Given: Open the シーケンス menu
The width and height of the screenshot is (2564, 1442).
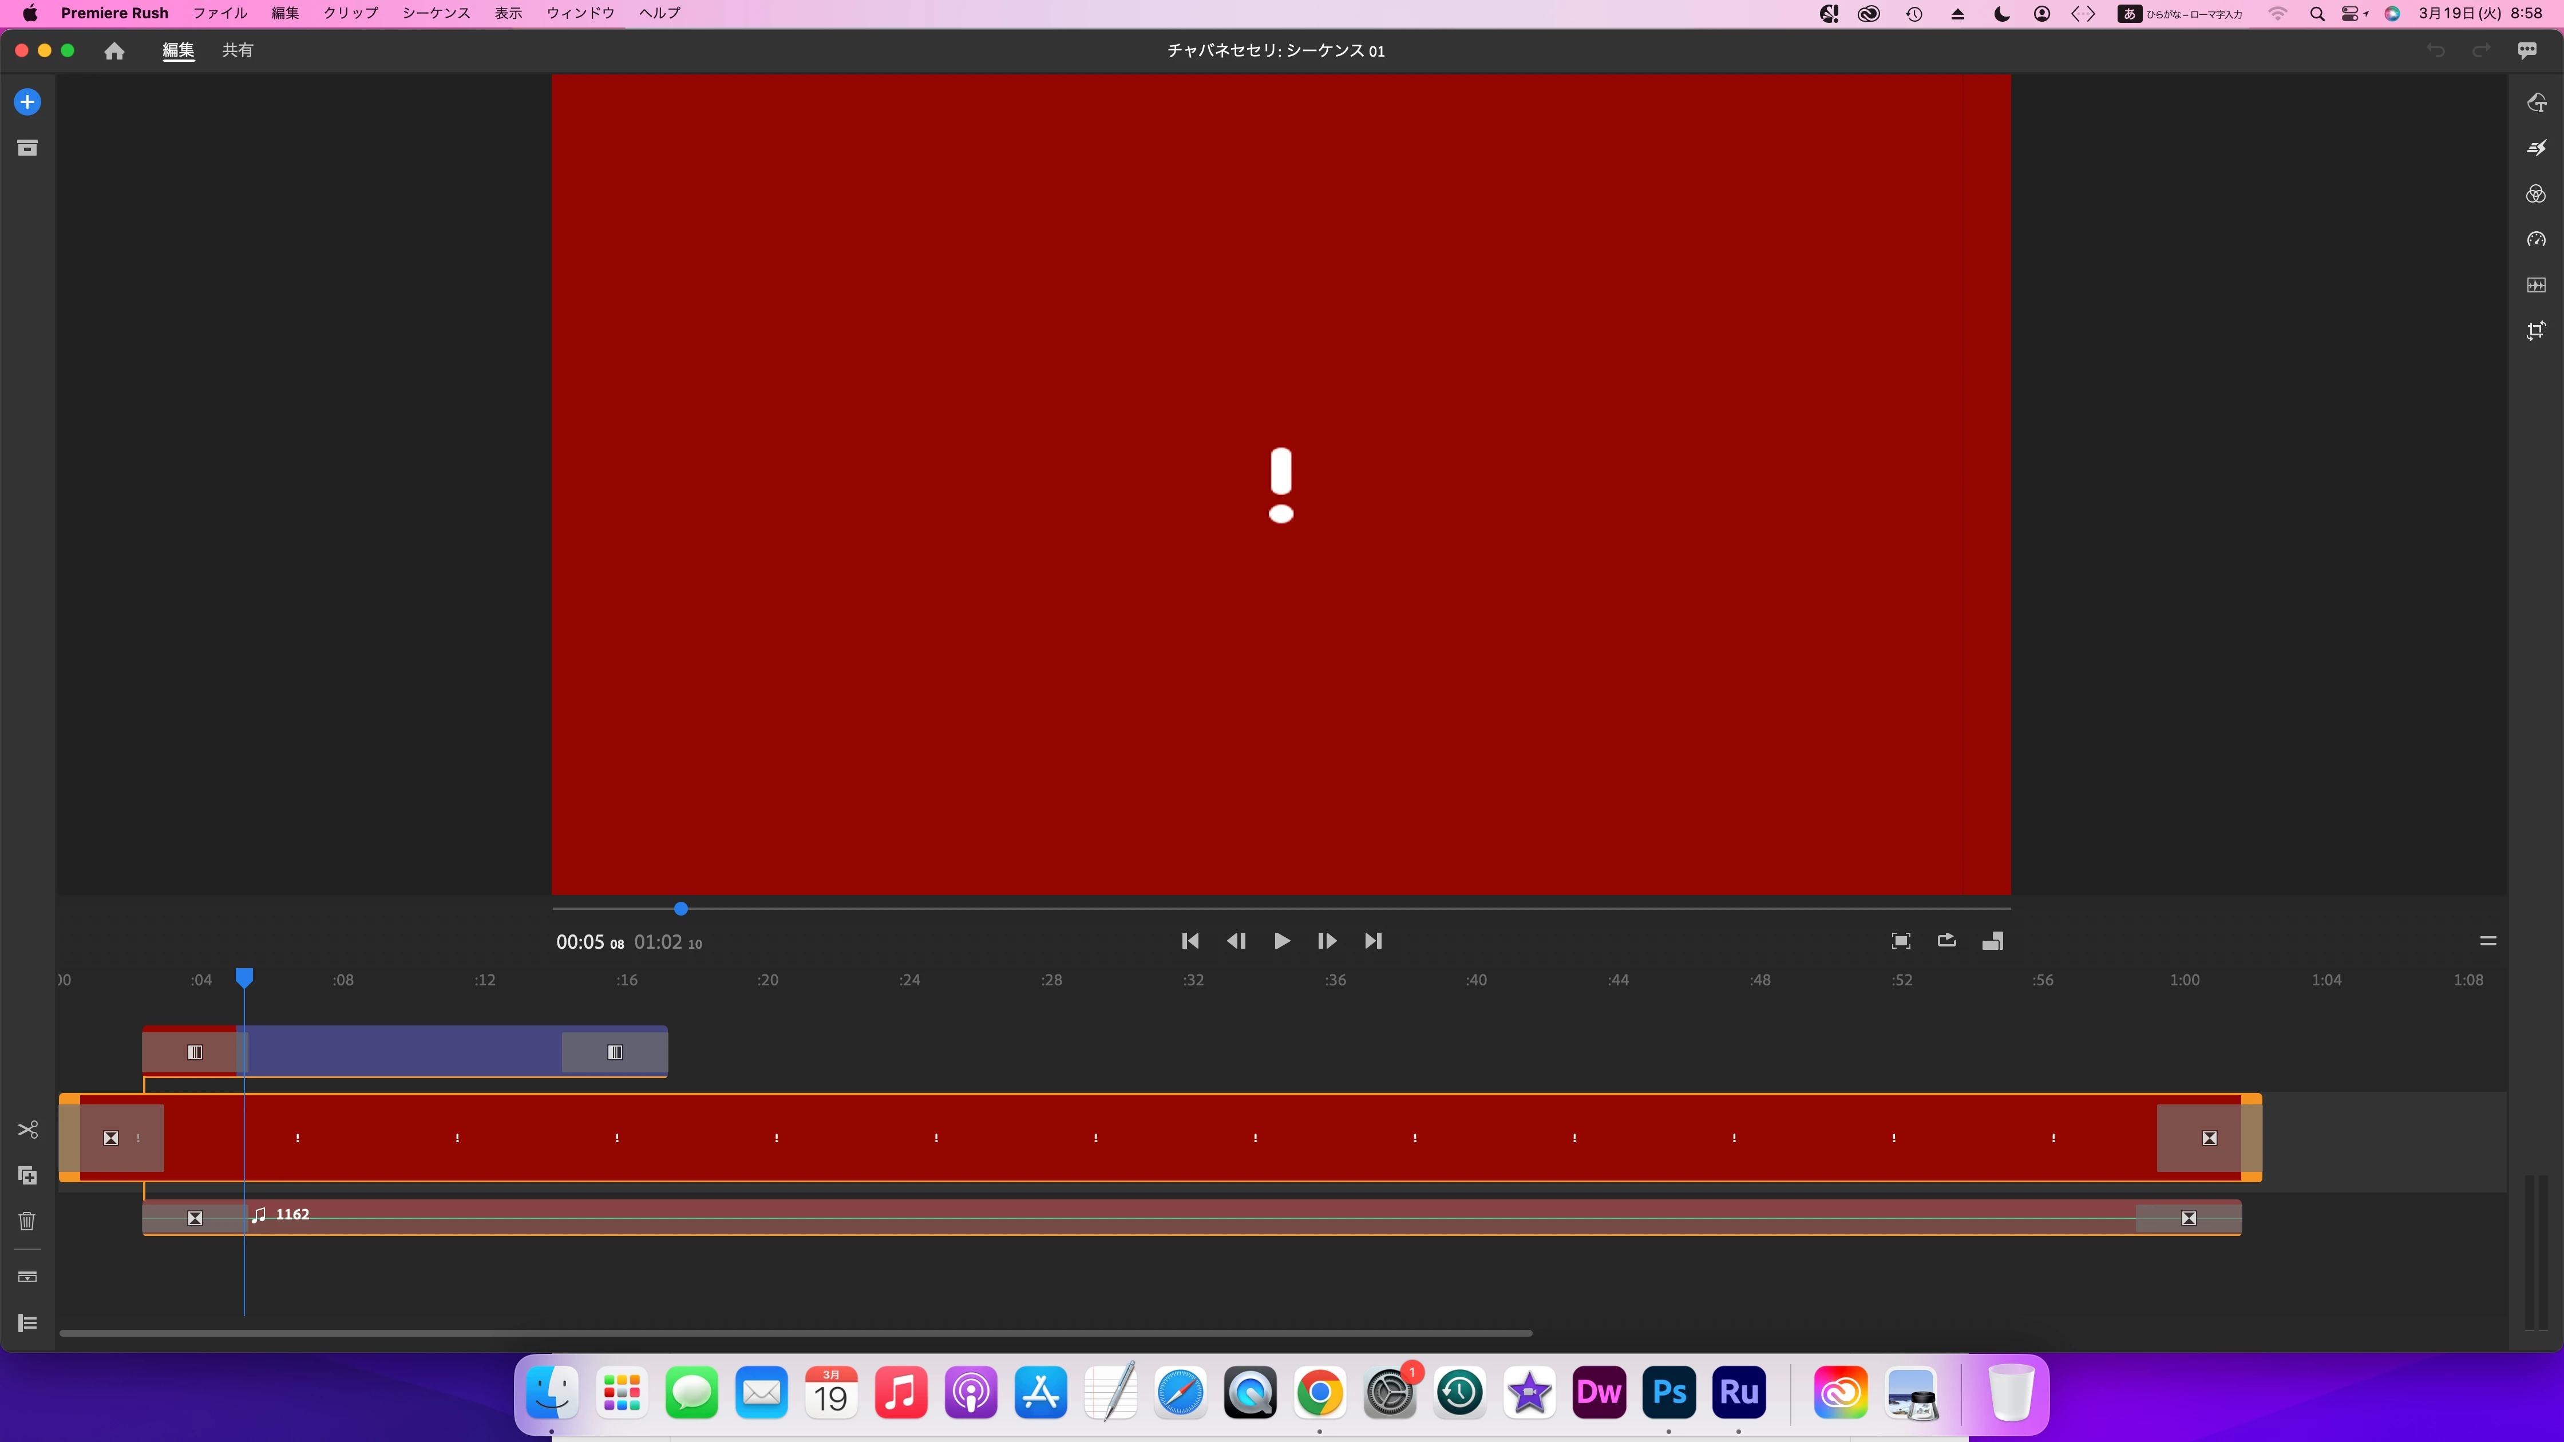Looking at the screenshot, I should (436, 13).
